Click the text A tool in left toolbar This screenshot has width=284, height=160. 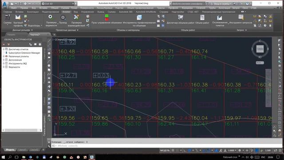49,116
